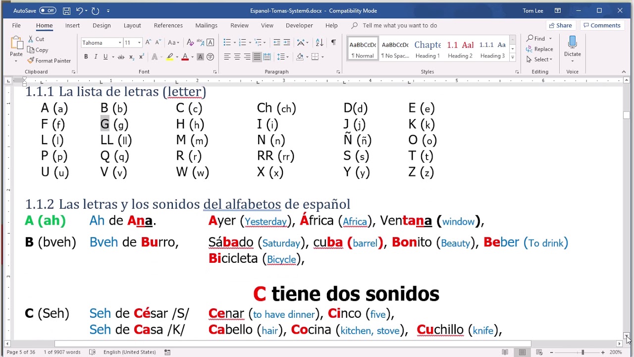This screenshot has height=357, width=634.
Task: Toggle Italic formatting
Action: [96, 57]
